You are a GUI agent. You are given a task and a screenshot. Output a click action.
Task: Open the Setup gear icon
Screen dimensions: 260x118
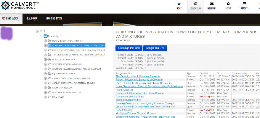[228, 4]
